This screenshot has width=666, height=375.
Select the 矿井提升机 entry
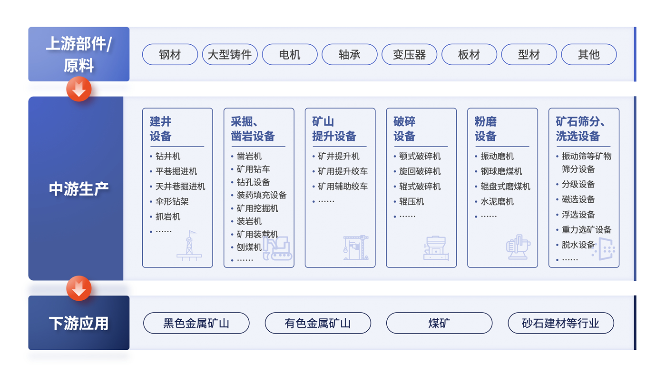click(338, 156)
